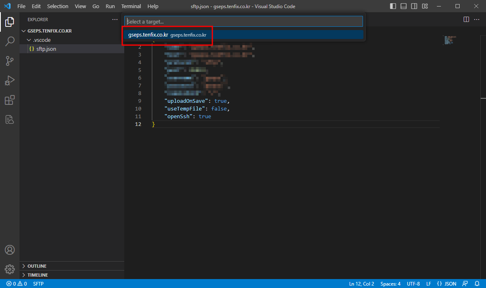The height and width of the screenshot is (288, 486).
Task: Click the feedback icon in status bar
Action: (465, 284)
